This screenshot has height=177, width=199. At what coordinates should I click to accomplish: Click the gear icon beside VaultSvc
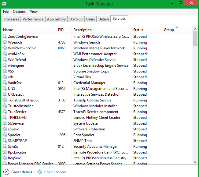(5, 83)
